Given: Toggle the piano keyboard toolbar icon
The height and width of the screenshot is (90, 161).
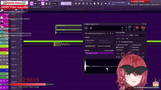Looking at the screenshot, I should pos(32,3).
